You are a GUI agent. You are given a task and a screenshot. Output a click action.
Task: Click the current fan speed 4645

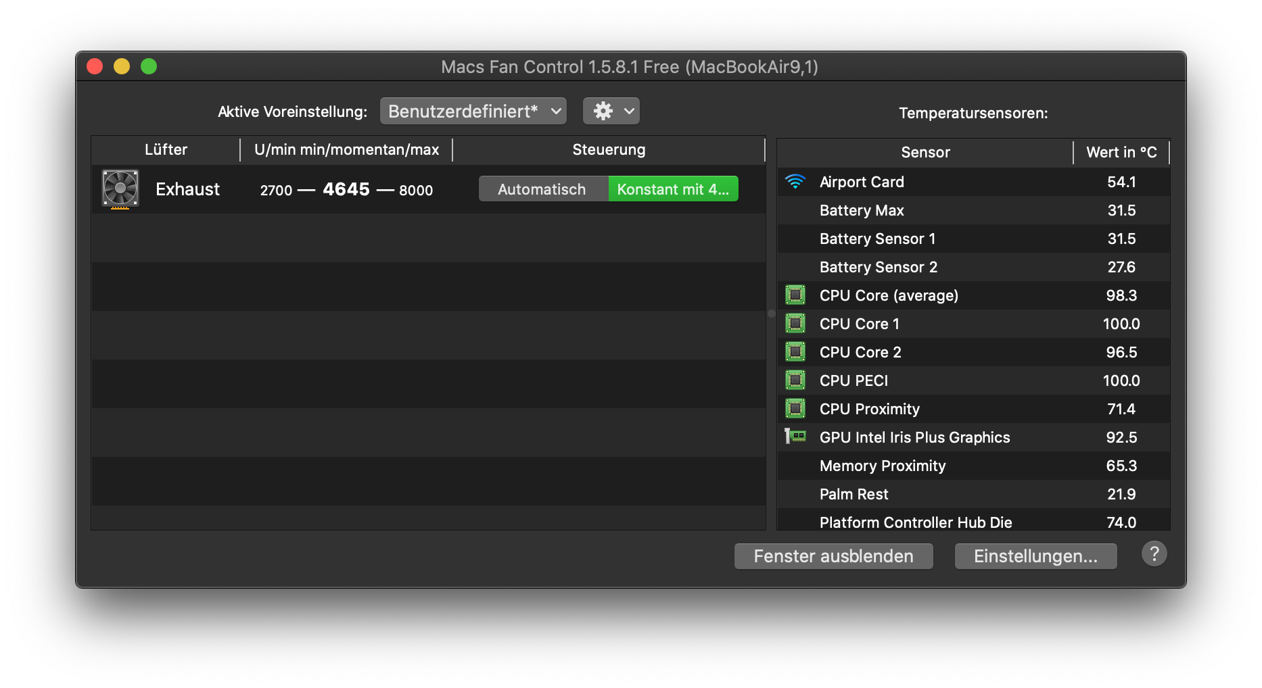(346, 189)
